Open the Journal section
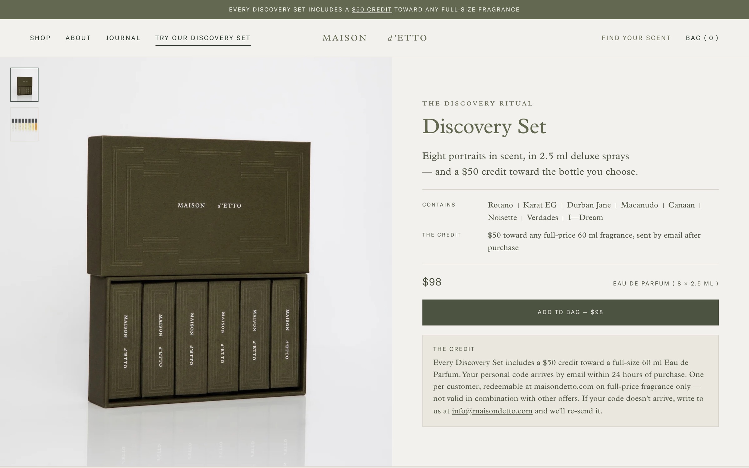This screenshot has height=468, width=749. click(123, 38)
